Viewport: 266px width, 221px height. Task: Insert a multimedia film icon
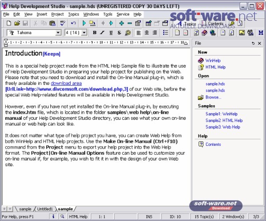[251, 32]
